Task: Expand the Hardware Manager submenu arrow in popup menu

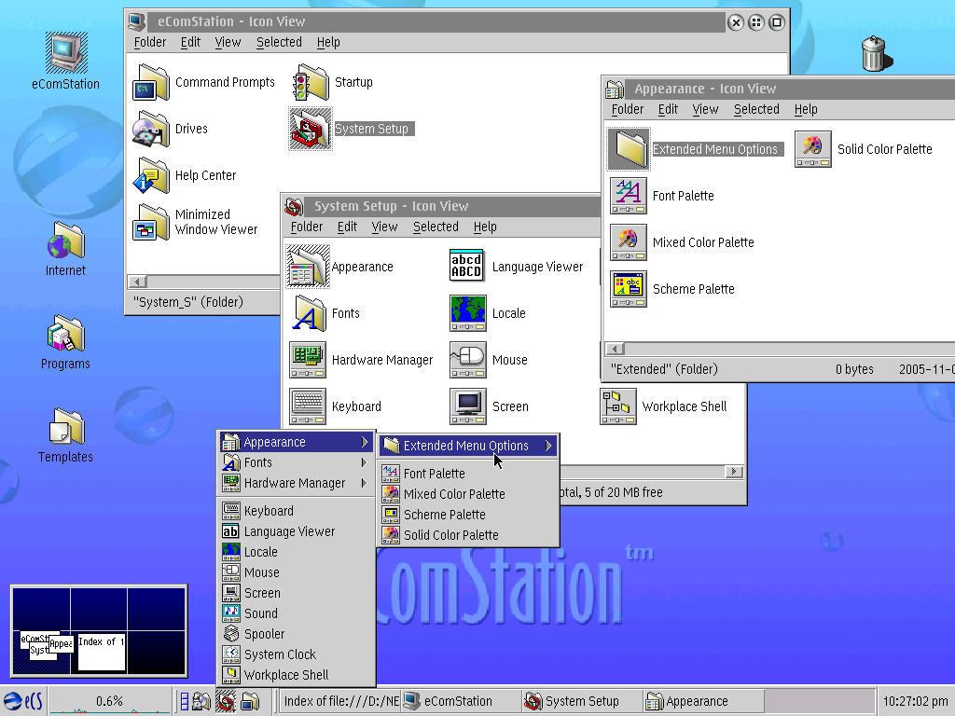Action: pos(365,483)
